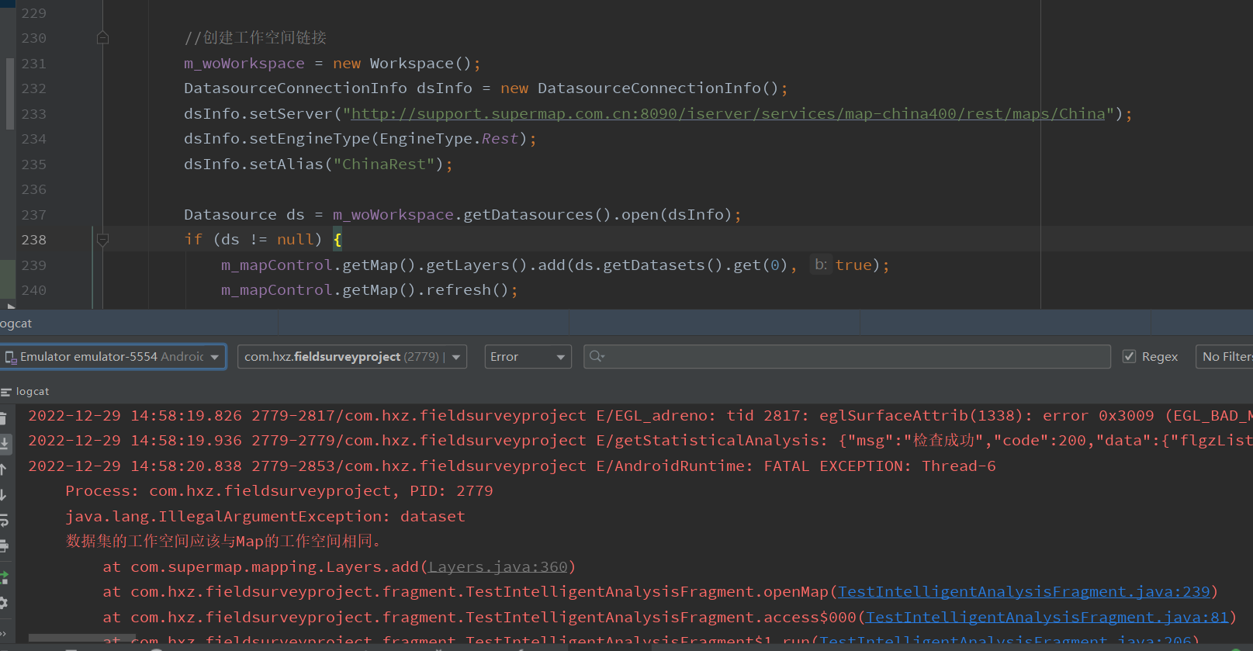Jump down the stack trace with down arrow
This screenshot has width=1253, height=651.
3,494
